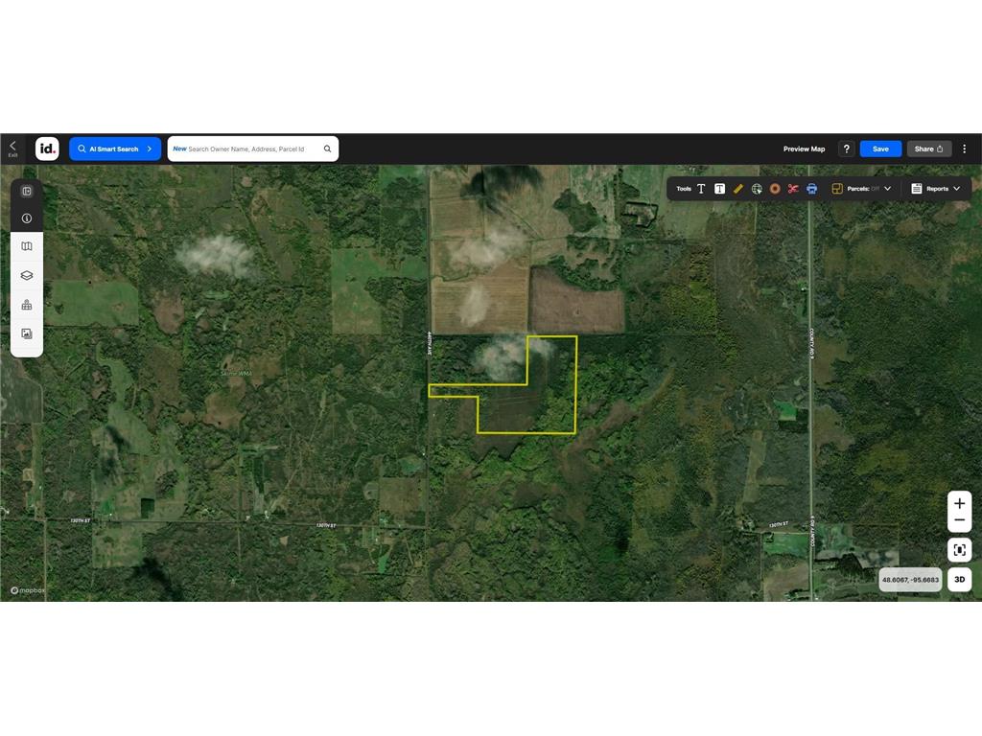The height and width of the screenshot is (736, 982).
Task: Open AI Smart Search
Action: pos(115,149)
